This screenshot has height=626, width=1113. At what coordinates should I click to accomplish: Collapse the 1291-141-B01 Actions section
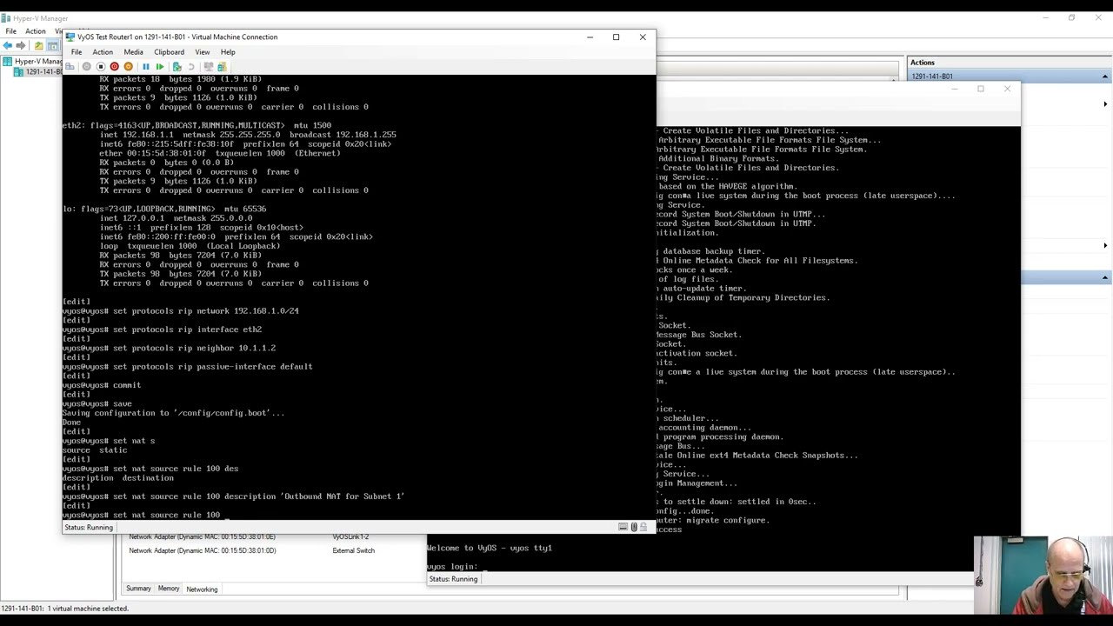[1105, 77]
